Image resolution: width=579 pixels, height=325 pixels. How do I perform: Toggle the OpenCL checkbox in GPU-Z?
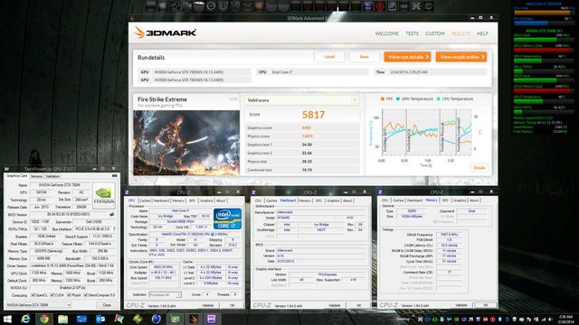(x=33, y=295)
